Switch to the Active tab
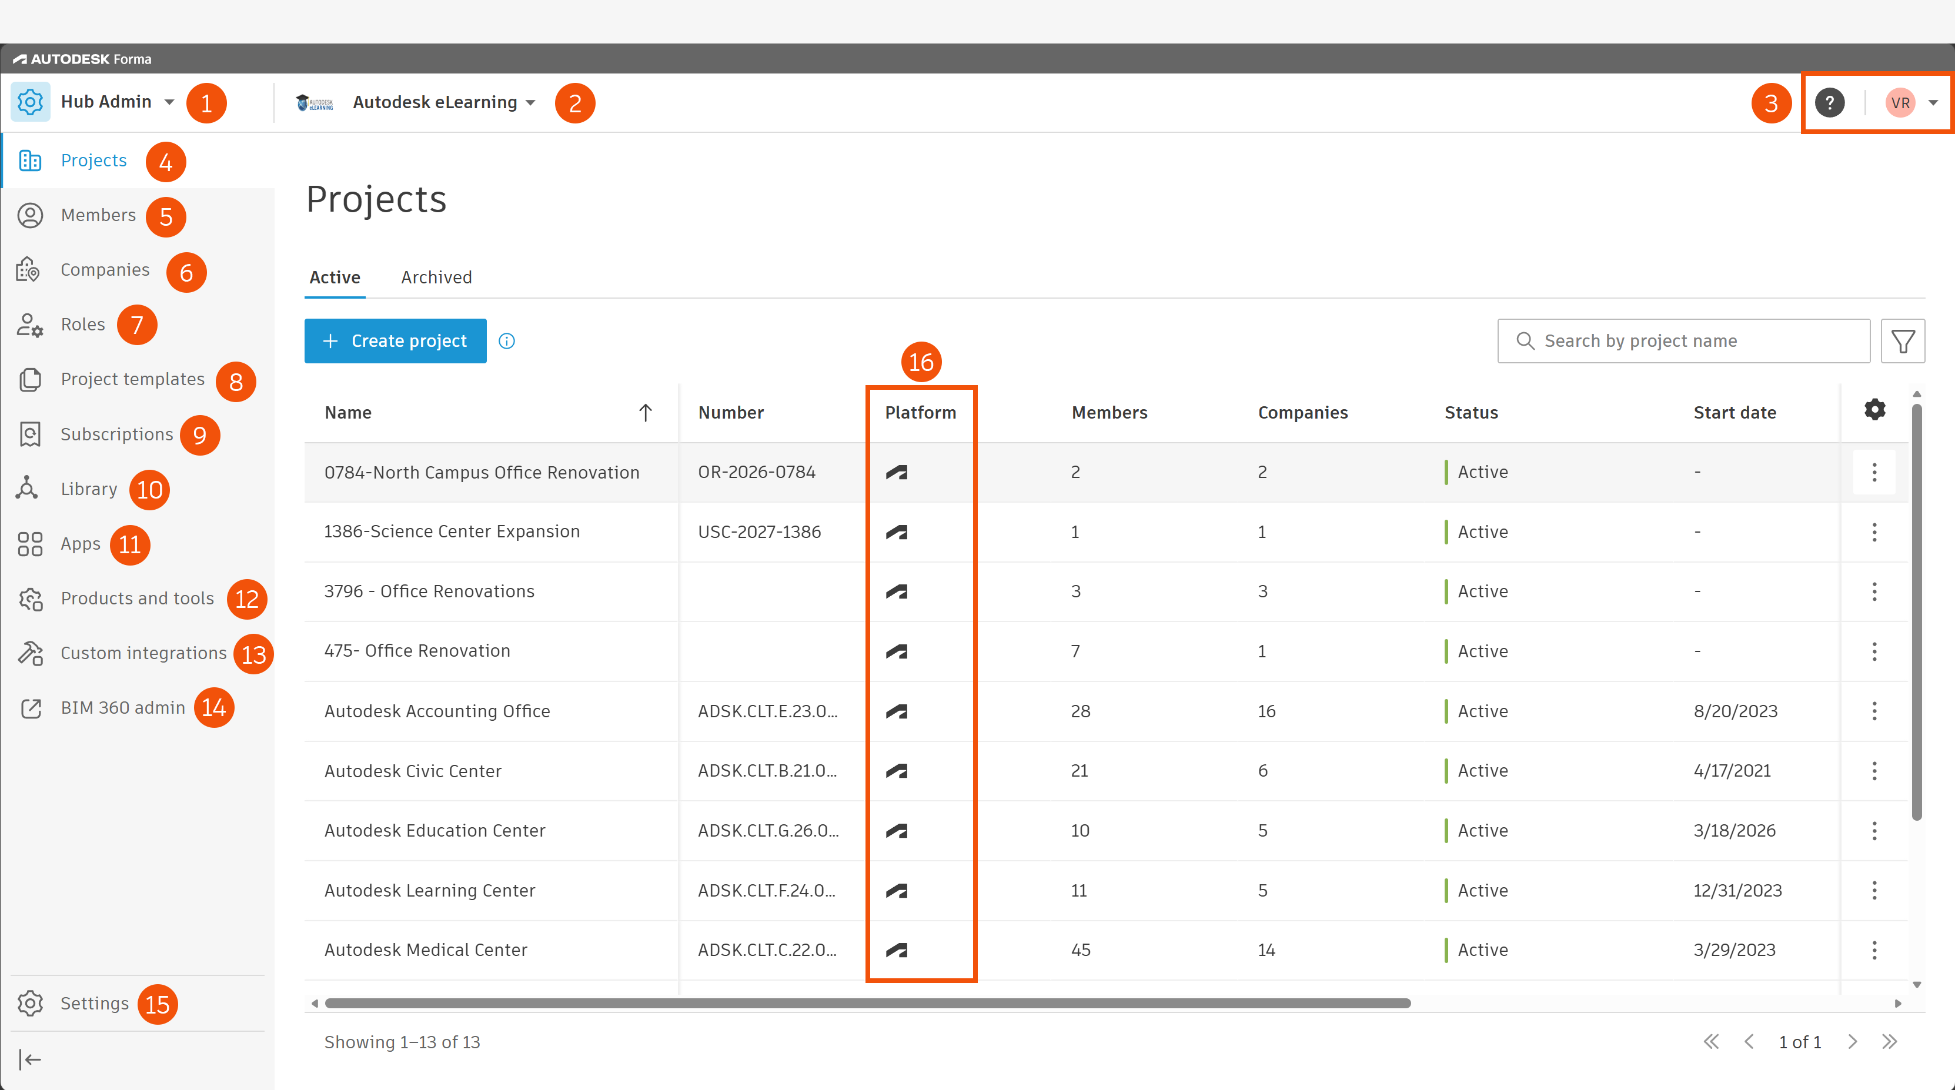 pyautogui.click(x=335, y=277)
